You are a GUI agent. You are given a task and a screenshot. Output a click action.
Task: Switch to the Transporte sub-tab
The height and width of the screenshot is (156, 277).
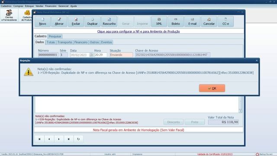[64, 42]
